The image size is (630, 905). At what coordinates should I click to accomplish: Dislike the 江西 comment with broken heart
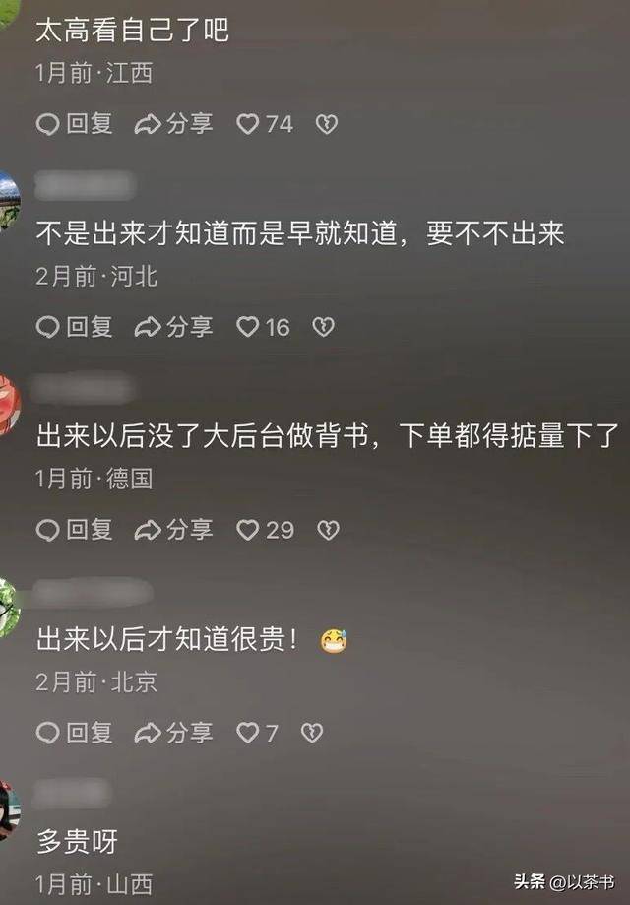(x=327, y=124)
